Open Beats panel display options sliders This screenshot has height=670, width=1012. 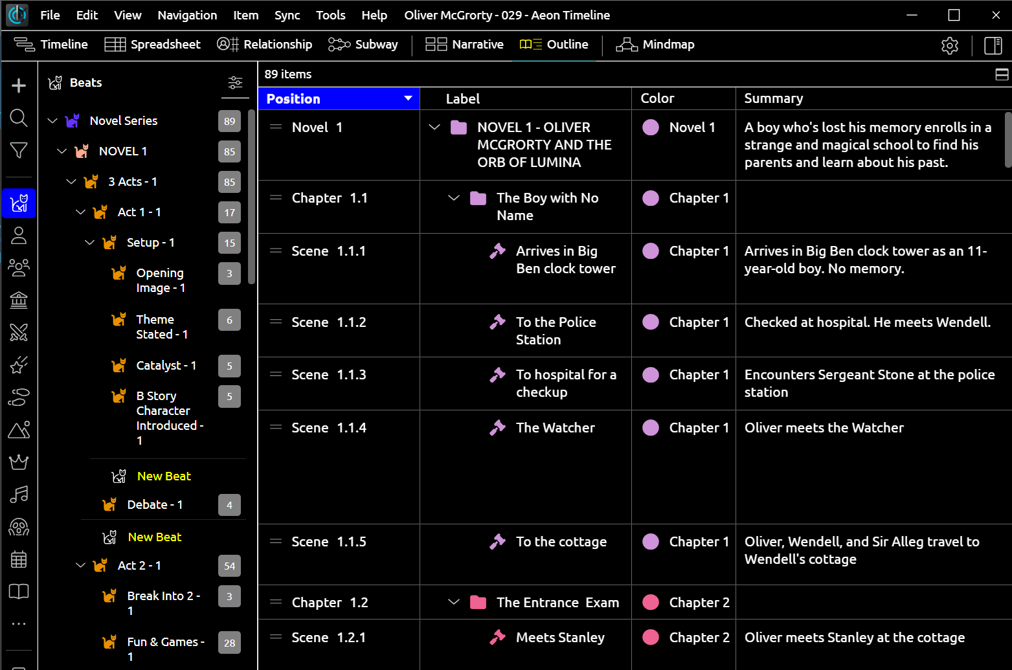point(235,83)
